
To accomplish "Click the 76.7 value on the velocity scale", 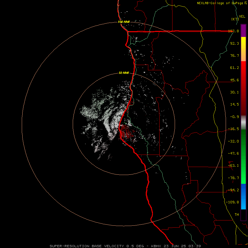I will tap(234, 55).
